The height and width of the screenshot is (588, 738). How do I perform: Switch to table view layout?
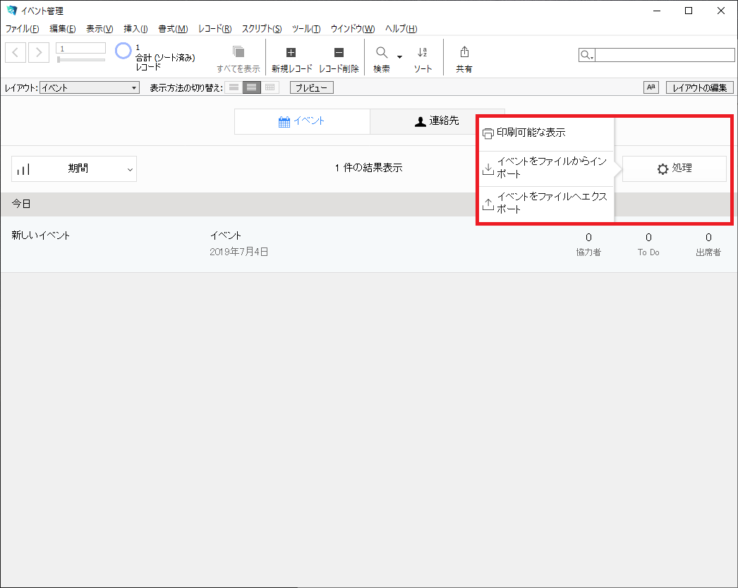(x=270, y=87)
